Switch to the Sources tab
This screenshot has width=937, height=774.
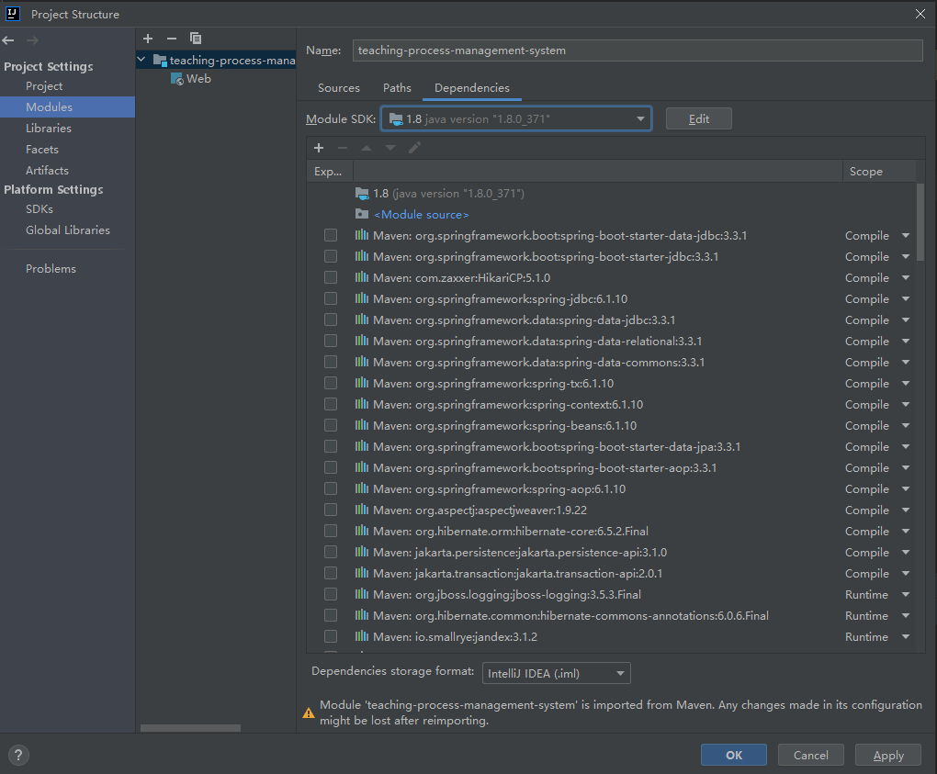[x=339, y=88]
